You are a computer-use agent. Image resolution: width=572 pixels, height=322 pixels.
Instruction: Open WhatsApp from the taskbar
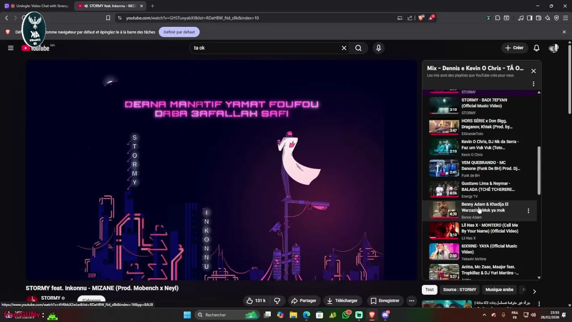click(x=346, y=315)
